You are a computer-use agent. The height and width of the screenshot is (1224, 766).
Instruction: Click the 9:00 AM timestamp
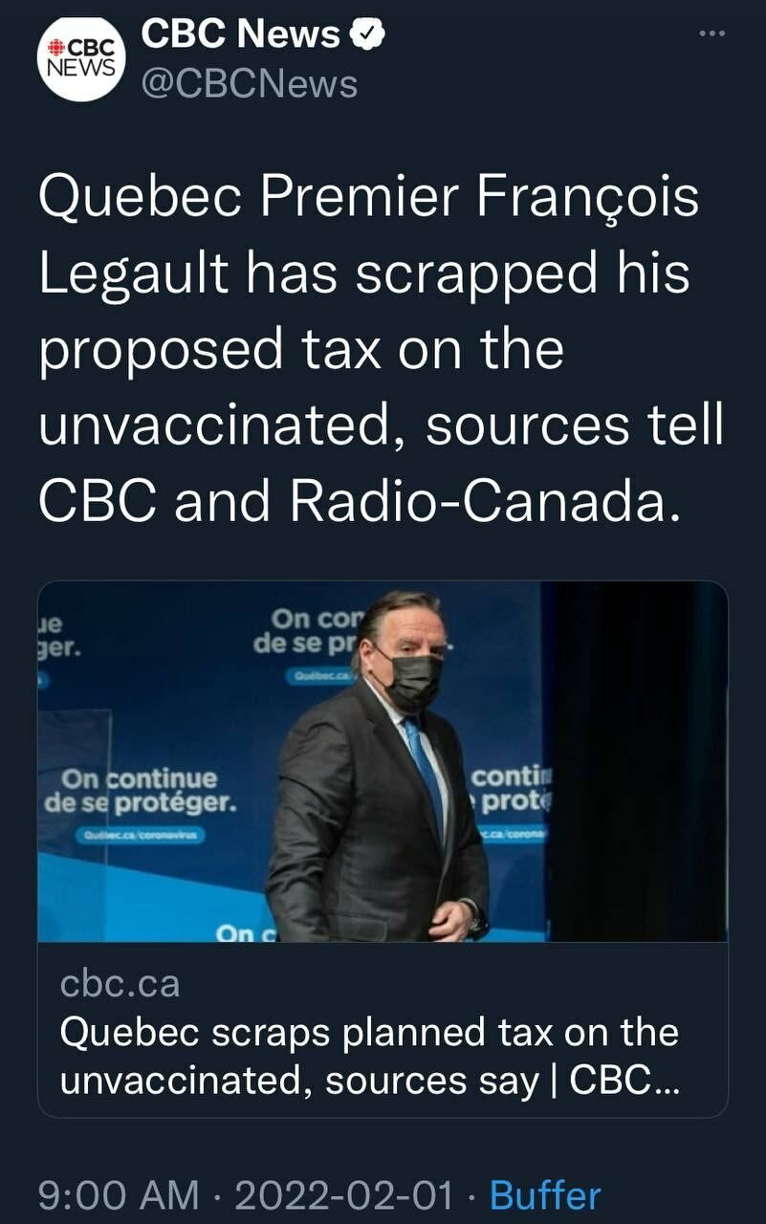click(119, 1195)
